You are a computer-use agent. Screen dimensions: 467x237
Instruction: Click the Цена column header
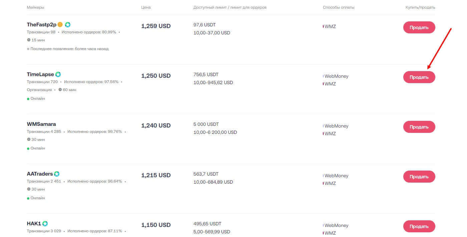[146, 7]
